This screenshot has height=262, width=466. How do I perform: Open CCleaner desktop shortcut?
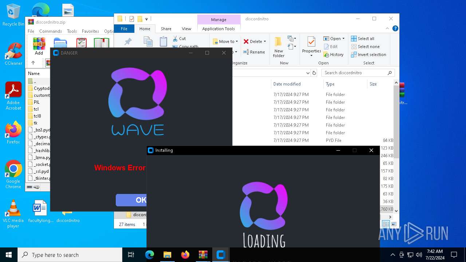coord(13,54)
